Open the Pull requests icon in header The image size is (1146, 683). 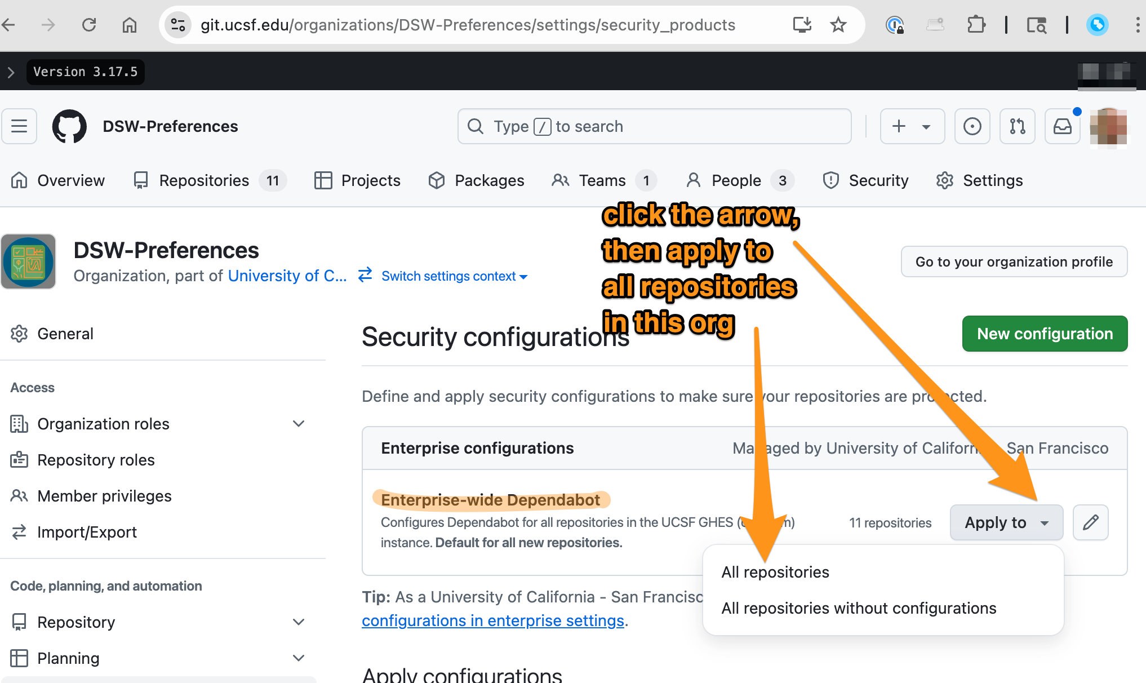click(1017, 126)
